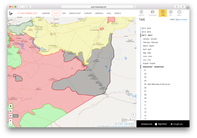
Task: Click the Liveuamap logo icon
Action: point(11,13)
